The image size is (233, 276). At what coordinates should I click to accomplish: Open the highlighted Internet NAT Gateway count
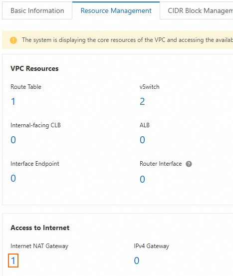coord(13,261)
